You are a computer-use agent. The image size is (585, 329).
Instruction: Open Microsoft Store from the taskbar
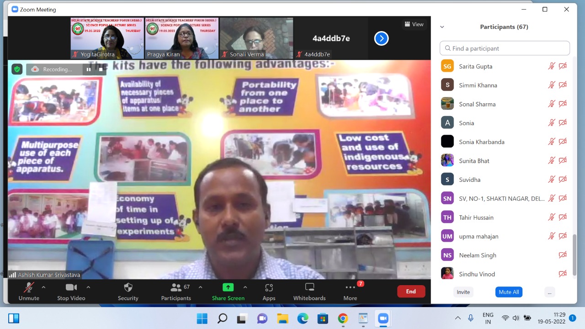click(323, 318)
